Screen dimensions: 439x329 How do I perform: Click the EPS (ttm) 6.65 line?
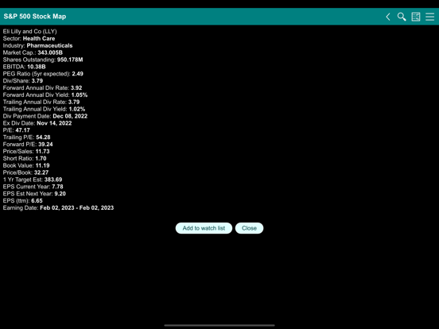(x=23, y=201)
